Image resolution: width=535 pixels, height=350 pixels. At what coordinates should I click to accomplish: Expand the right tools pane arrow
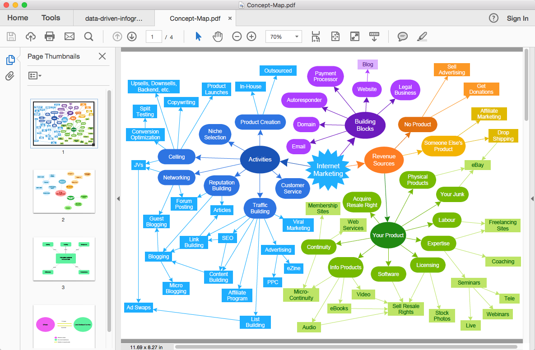click(532, 199)
